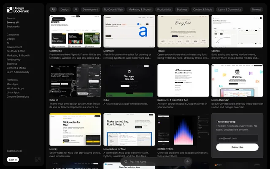
Task: Open the Meshfont thumbnail
Action: pyautogui.click(x=130, y=31)
